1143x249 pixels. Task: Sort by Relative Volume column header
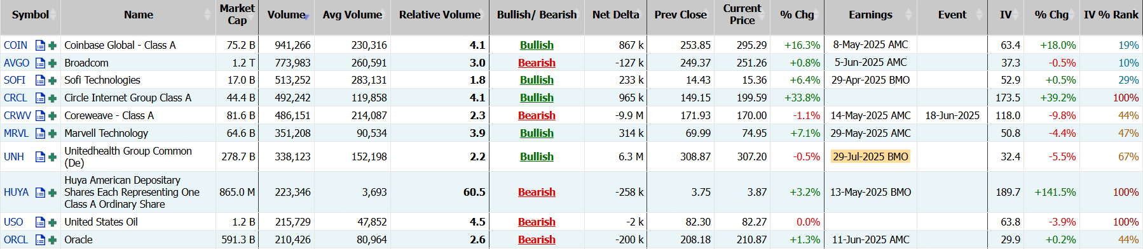(439, 15)
